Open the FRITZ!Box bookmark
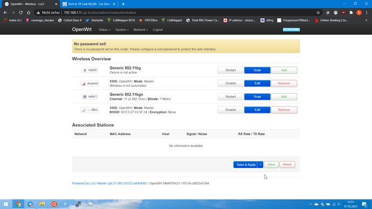The image size is (372, 209). click(x=148, y=20)
